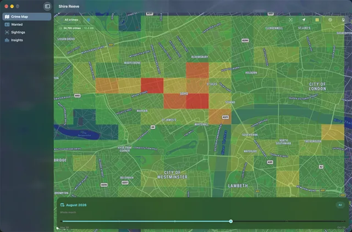Switch to the Insights section
352x232 pixels.
click(27, 40)
